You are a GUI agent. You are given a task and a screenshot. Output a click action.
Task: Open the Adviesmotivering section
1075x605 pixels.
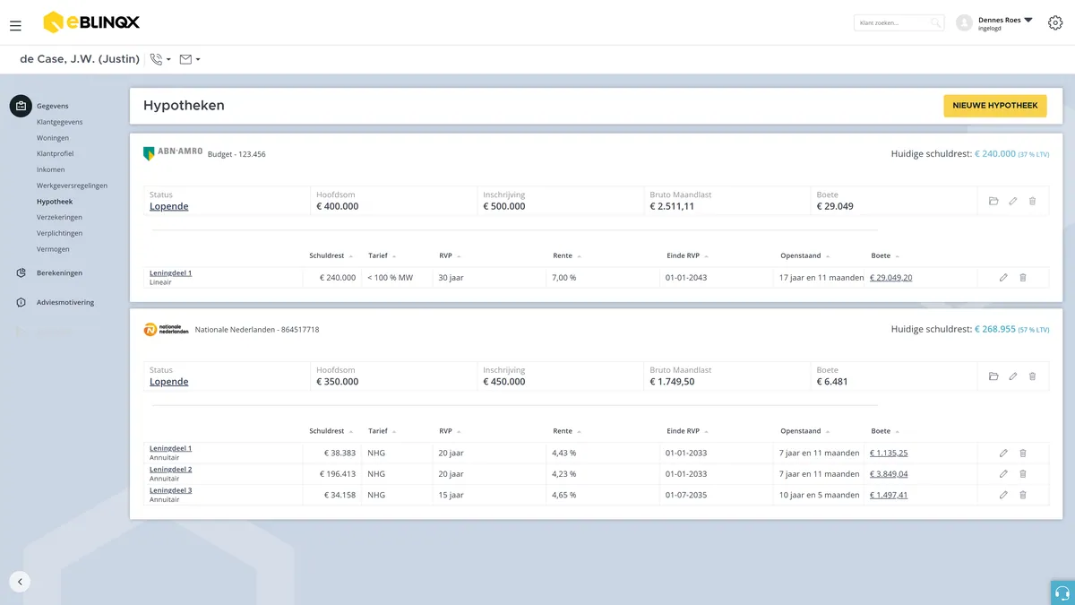pyautogui.click(x=65, y=303)
